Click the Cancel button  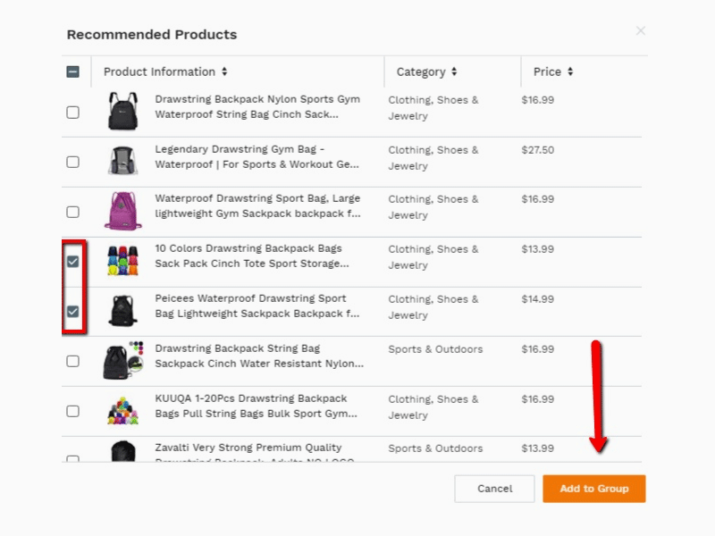(494, 489)
